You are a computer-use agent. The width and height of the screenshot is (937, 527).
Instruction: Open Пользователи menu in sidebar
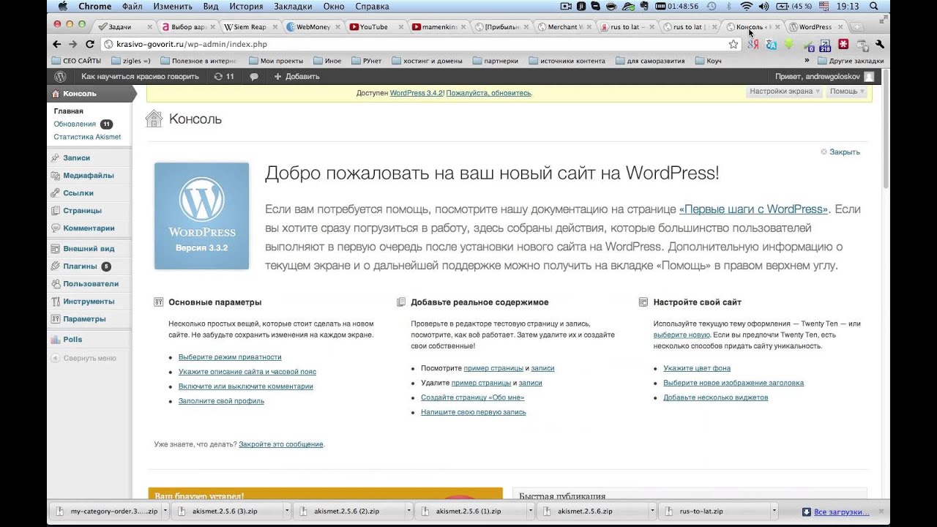coord(89,283)
